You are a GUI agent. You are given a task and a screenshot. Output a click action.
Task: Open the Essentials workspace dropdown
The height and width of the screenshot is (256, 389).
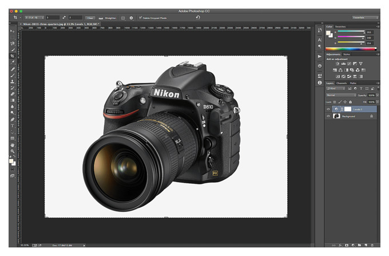365,18
